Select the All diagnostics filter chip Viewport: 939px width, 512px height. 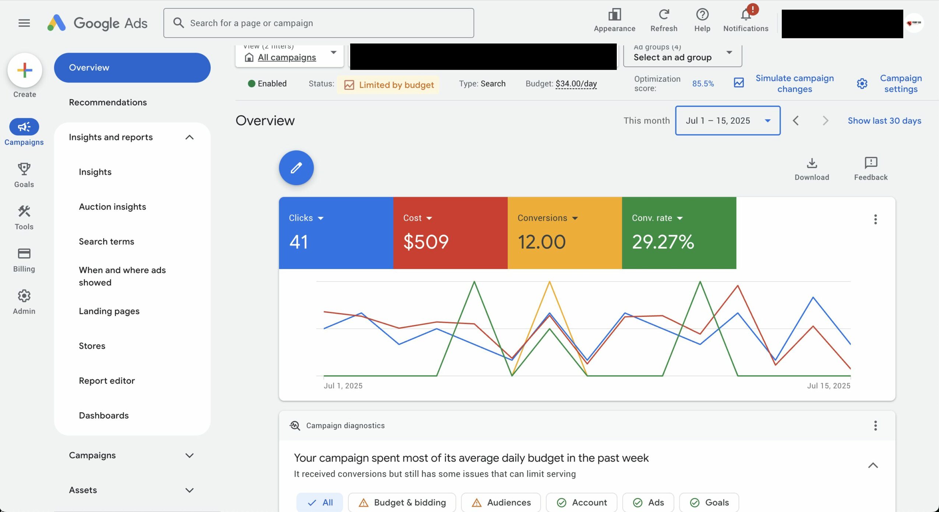[320, 502]
